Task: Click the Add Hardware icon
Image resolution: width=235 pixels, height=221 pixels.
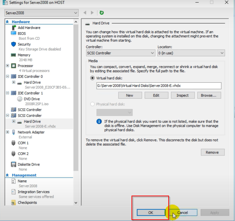Action: [14, 28]
